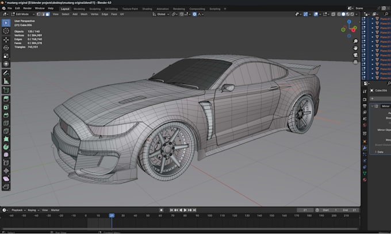Jump to the timeline start frame
The width and height of the screenshot is (391, 235).
[x=171, y=210]
